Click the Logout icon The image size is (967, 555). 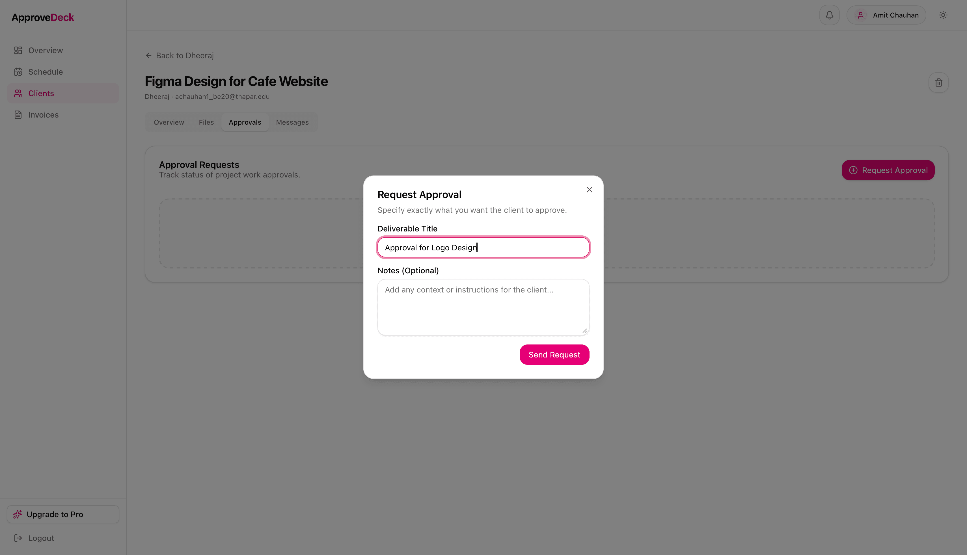[x=18, y=538]
